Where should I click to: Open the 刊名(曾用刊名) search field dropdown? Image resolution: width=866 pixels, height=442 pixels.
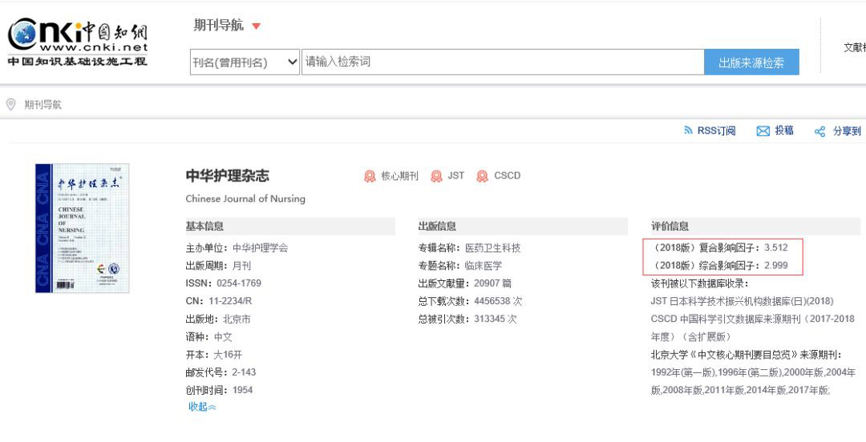(x=245, y=62)
